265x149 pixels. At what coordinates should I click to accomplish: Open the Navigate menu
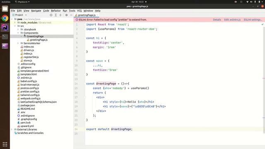point(36,11)
